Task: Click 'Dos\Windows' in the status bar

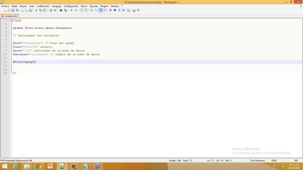Action: (x=258, y=161)
